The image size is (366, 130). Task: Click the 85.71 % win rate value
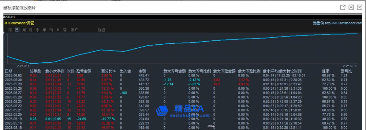[328, 106]
